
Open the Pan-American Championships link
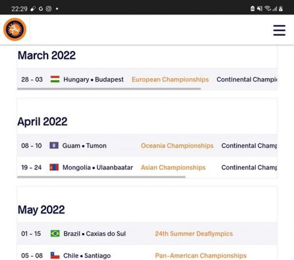(x=200, y=255)
